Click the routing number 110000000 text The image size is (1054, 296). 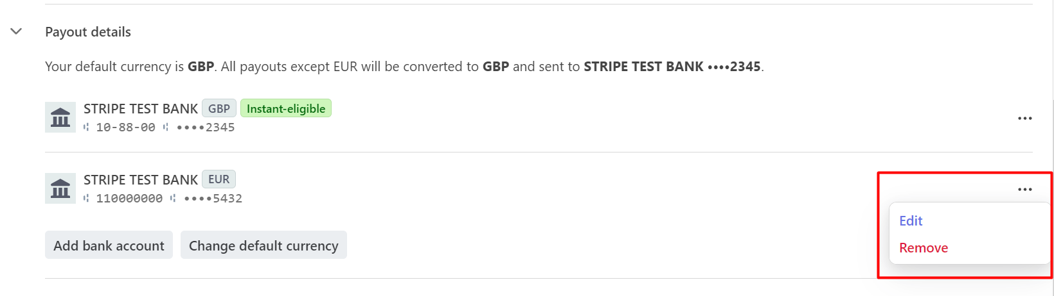(x=129, y=199)
